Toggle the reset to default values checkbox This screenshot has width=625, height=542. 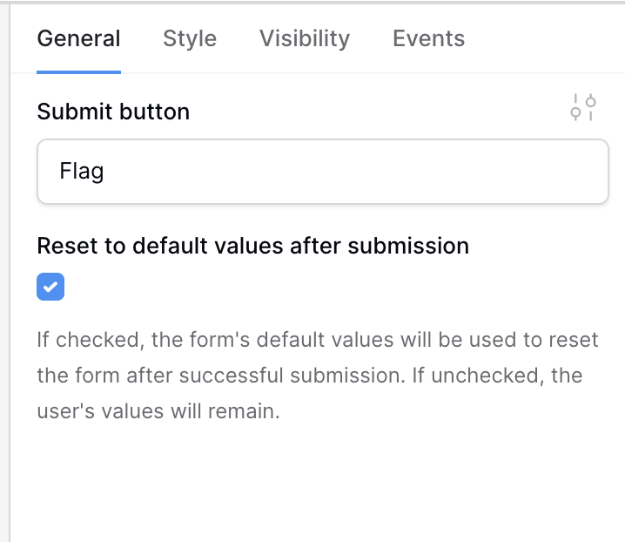pyautogui.click(x=50, y=287)
